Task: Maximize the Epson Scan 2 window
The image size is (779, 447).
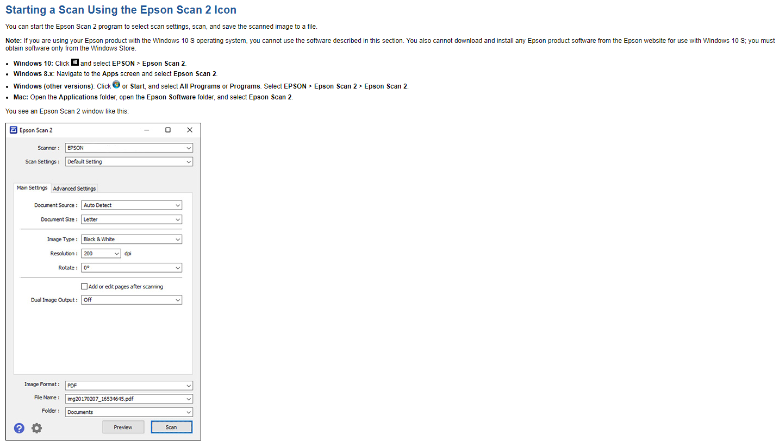Action: [168, 130]
